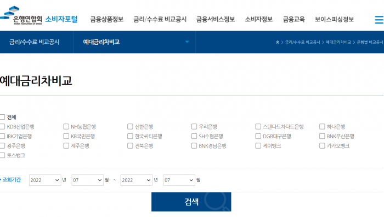Click the 은행연합회 소비자포털 logo
The image size is (384, 217).
39,16
